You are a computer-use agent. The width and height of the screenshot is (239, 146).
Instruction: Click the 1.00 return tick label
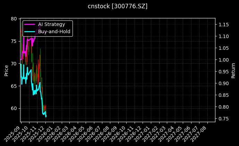(223, 60)
